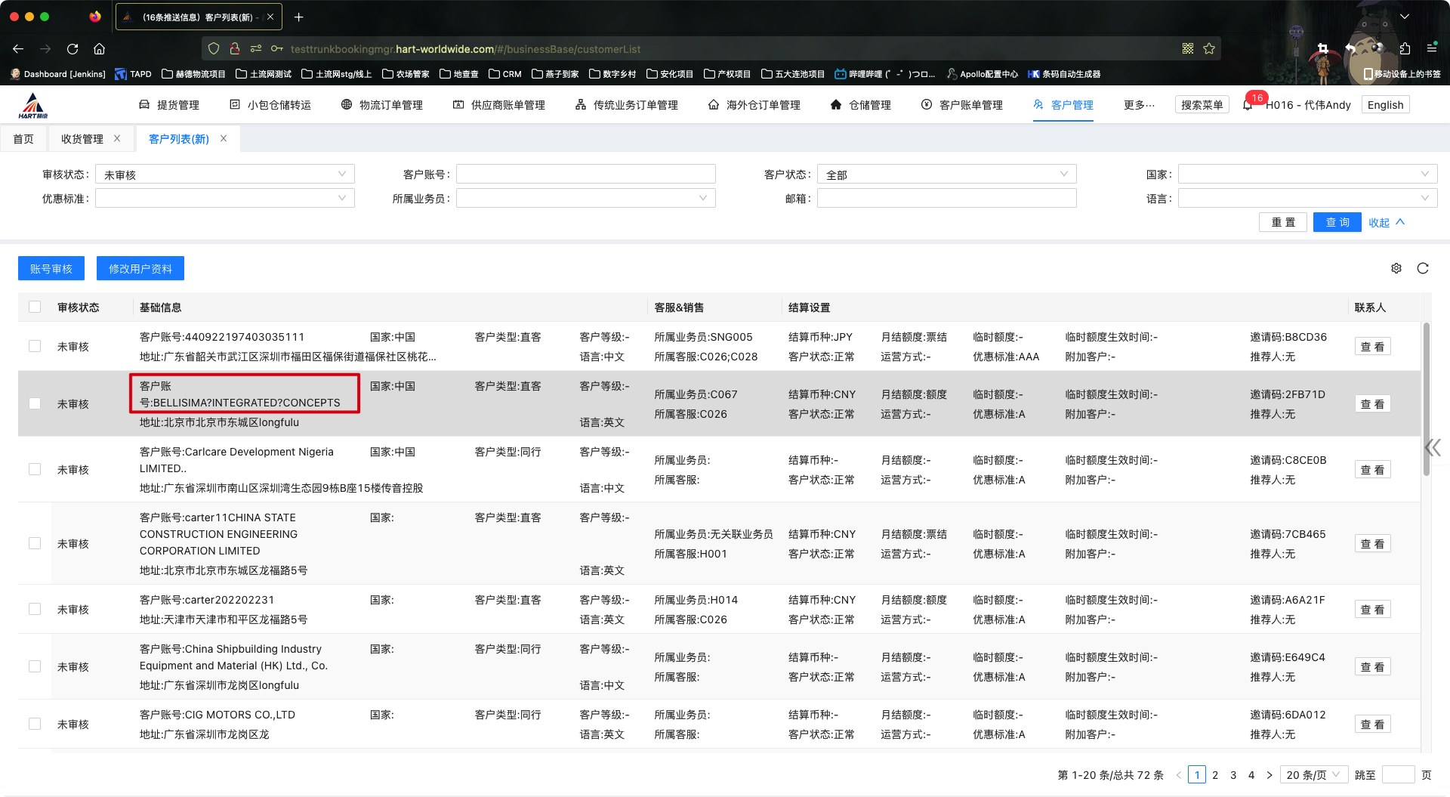This screenshot has height=797, width=1450.
Task: Click the HART company logo
Action: click(33, 106)
